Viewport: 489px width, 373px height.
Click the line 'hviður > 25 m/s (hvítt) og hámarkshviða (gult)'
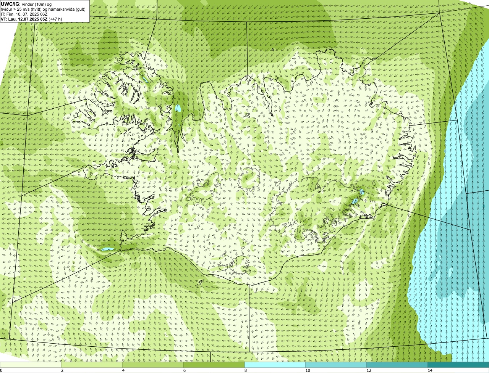pos(43,9)
